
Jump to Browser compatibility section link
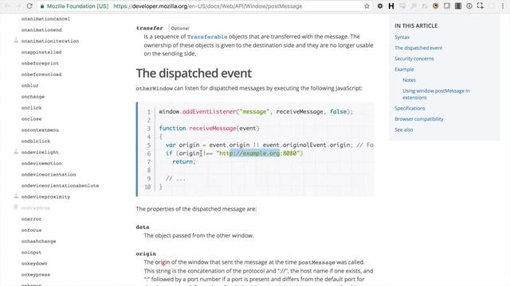pos(419,119)
